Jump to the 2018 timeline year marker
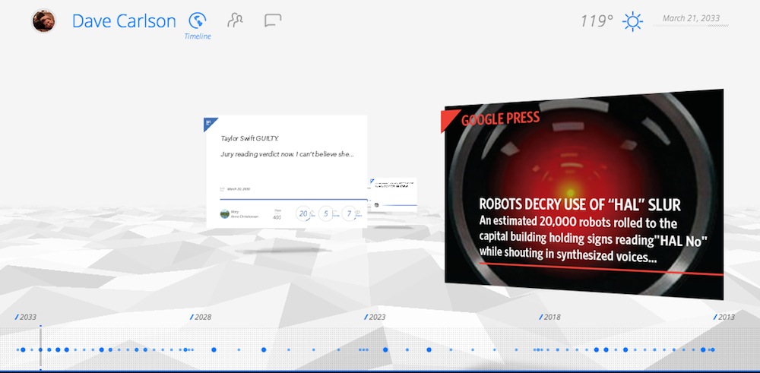Screen dimensions: 760x373 coord(549,318)
